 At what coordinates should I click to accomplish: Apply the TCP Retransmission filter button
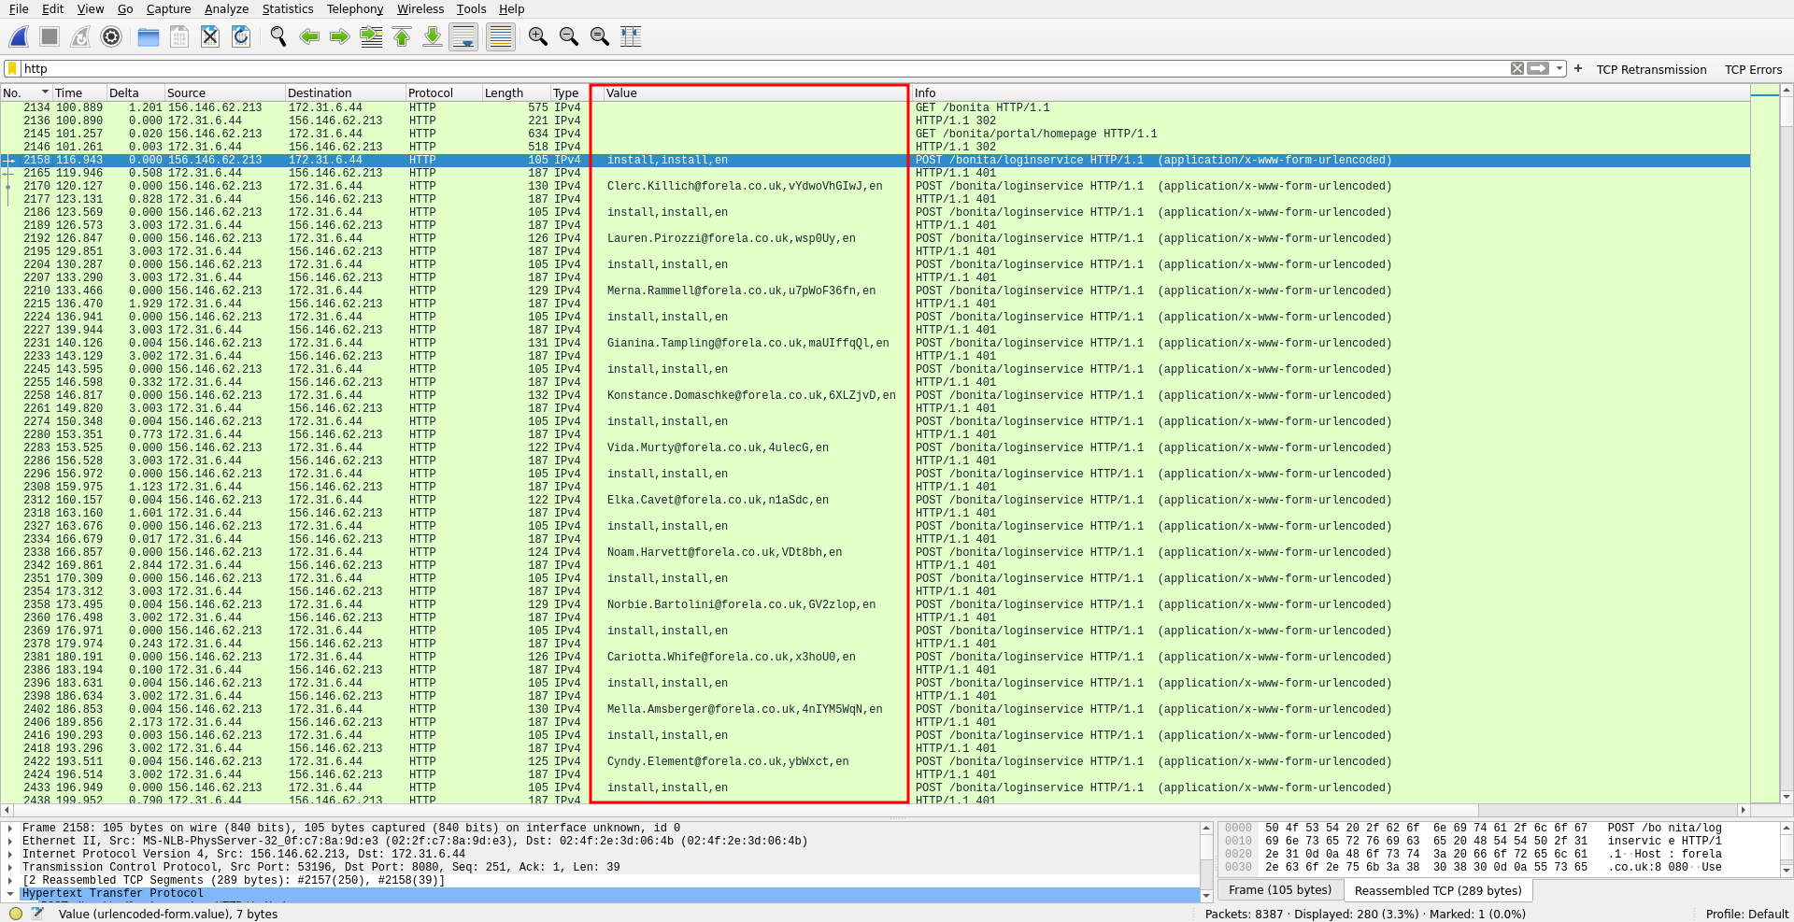click(1650, 69)
